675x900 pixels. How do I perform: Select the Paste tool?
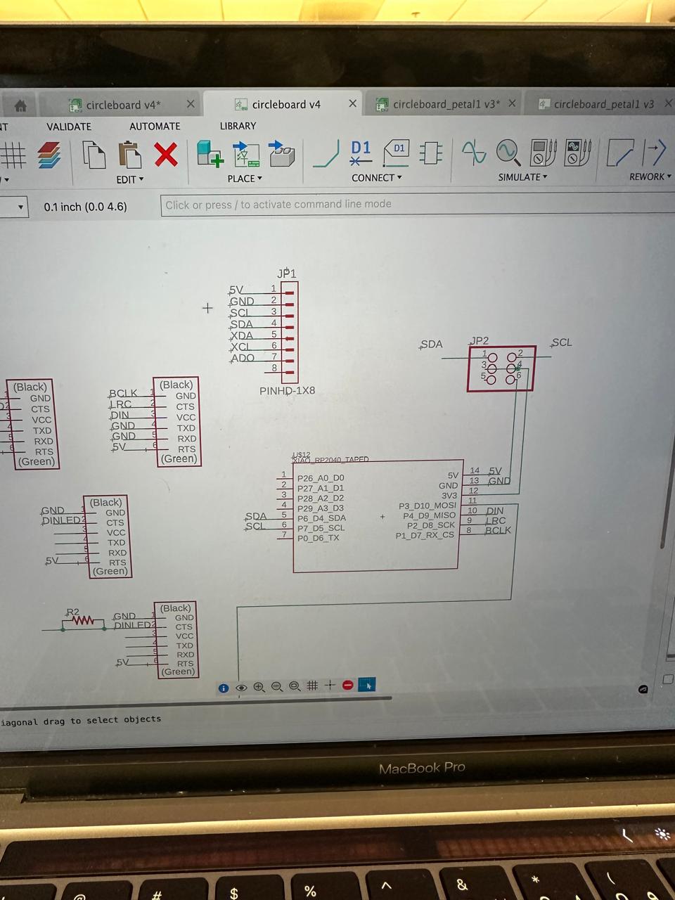(x=130, y=156)
